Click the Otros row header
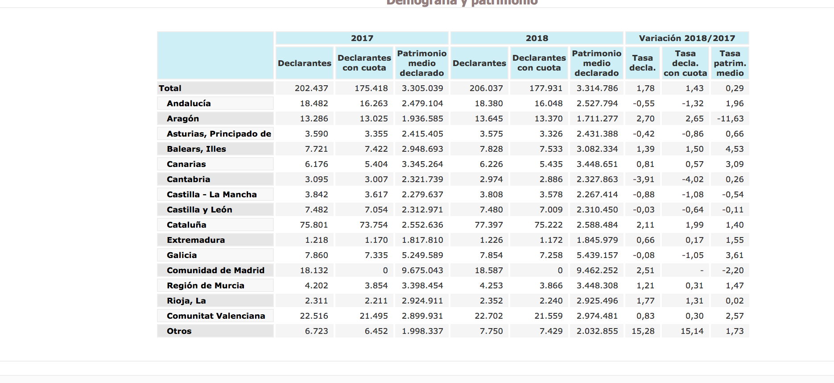The height and width of the screenshot is (383, 834). (x=179, y=331)
